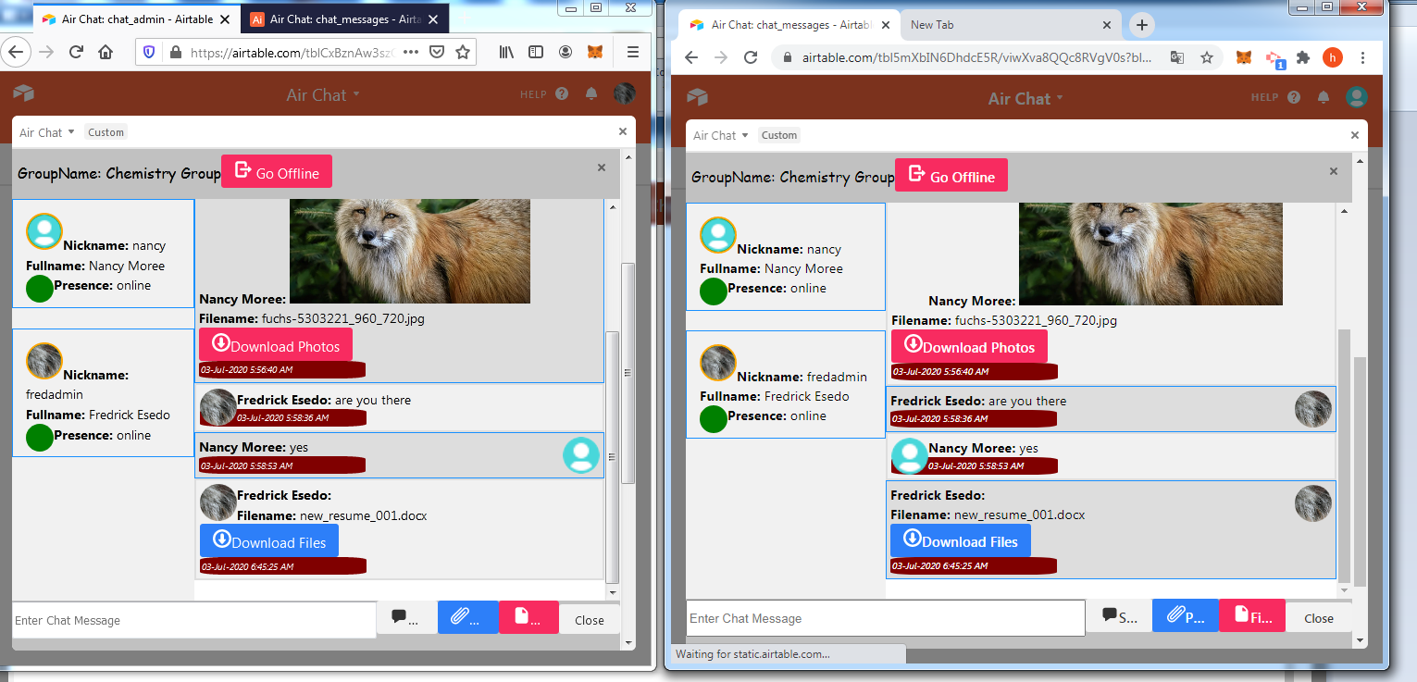
Task: Click the blue paperclip attach button in Firefox chat
Action: (x=468, y=618)
